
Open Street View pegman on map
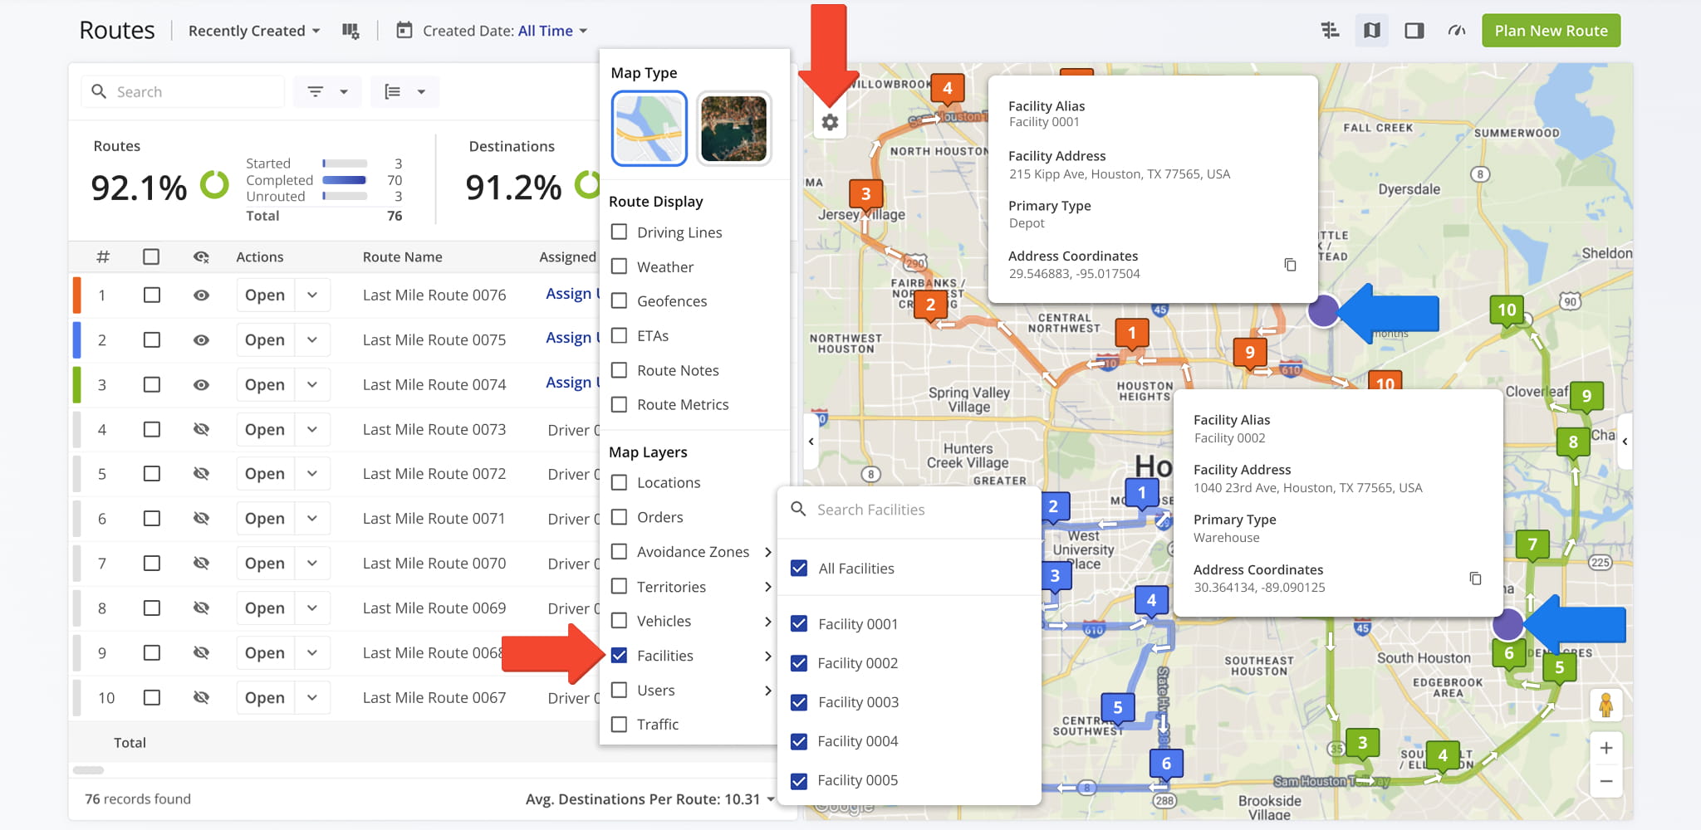tap(1605, 705)
